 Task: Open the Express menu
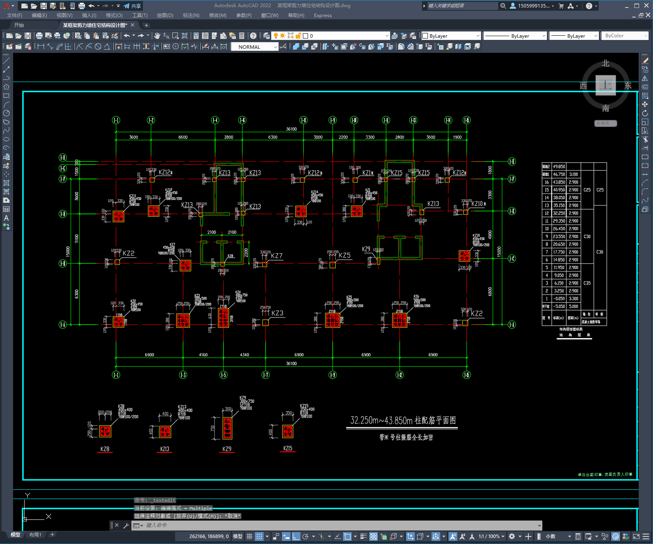(x=323, y=15)
